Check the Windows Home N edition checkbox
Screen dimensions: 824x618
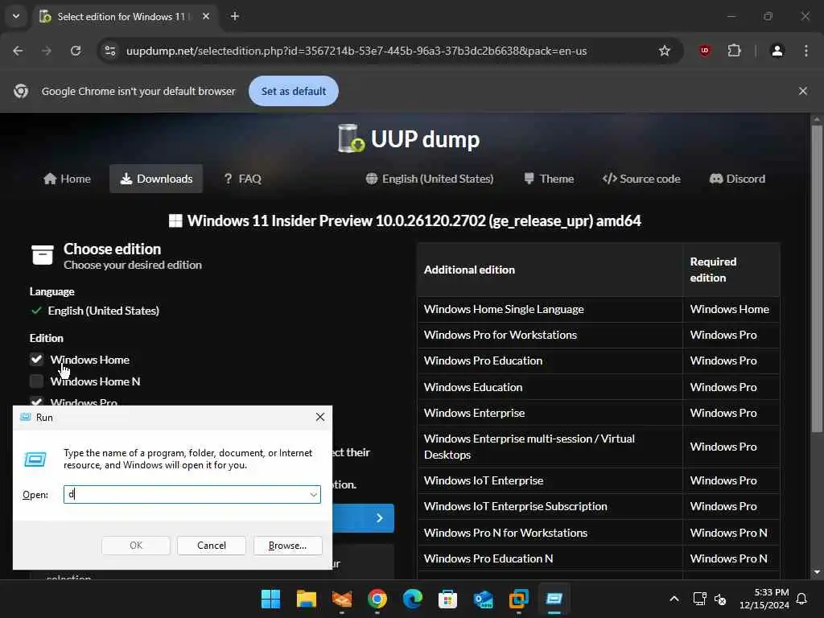pyautogui.click(x=36, y=381)
